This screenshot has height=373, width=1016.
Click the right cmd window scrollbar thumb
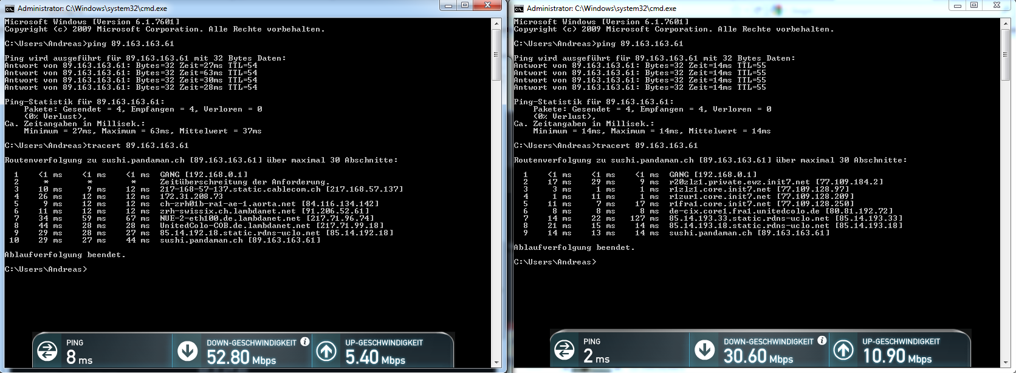(1006, 55)
